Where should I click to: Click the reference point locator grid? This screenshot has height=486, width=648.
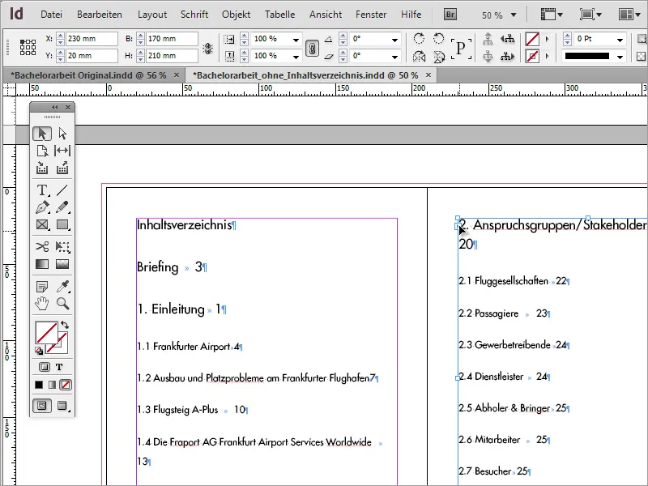pyautogui.click(x=28, y=47)
